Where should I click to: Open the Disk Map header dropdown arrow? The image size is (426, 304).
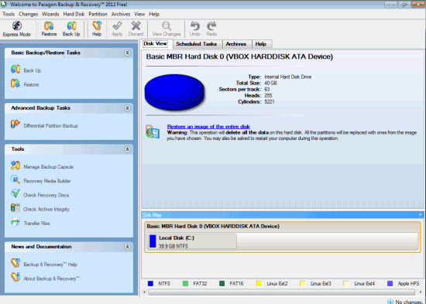[421, 215]
